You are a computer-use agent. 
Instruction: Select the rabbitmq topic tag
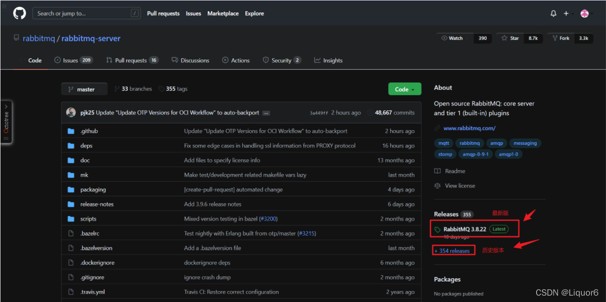pyautogui.click(x=470, y=143)
